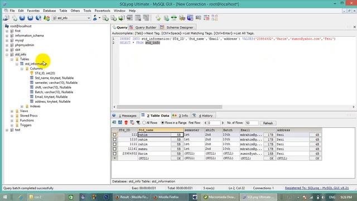The height and width of the screenshot is (201, 357).
Task: Open the Windows Start button
Action: tap(5, 197)
